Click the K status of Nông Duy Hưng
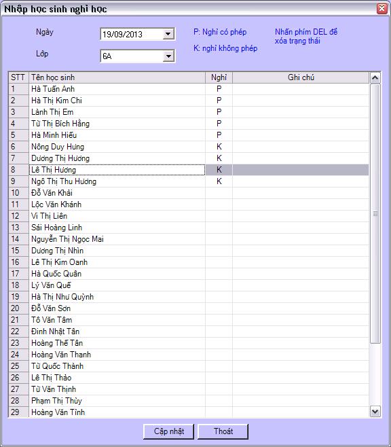The image size is (391, 447). tap(219, 147)
